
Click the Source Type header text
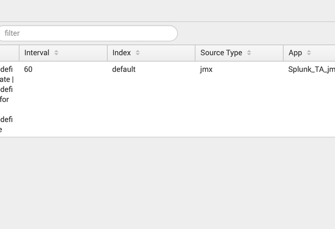click(x=221, y=53)
